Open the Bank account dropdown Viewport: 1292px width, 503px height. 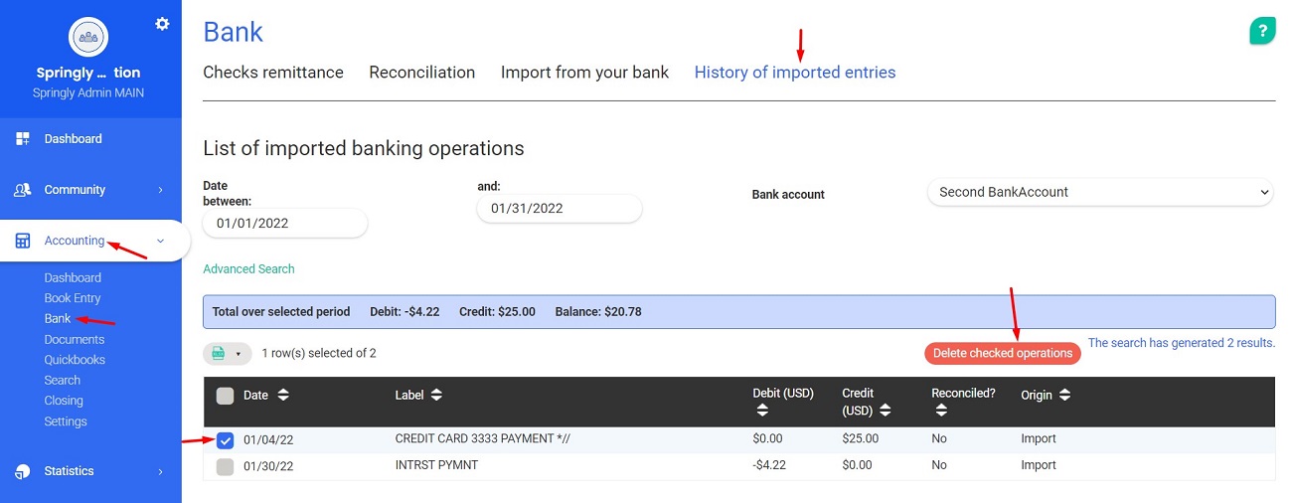(1099, 193)
